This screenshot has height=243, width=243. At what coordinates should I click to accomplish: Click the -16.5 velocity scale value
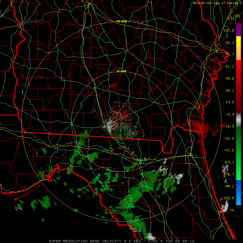tap(229, 126)
